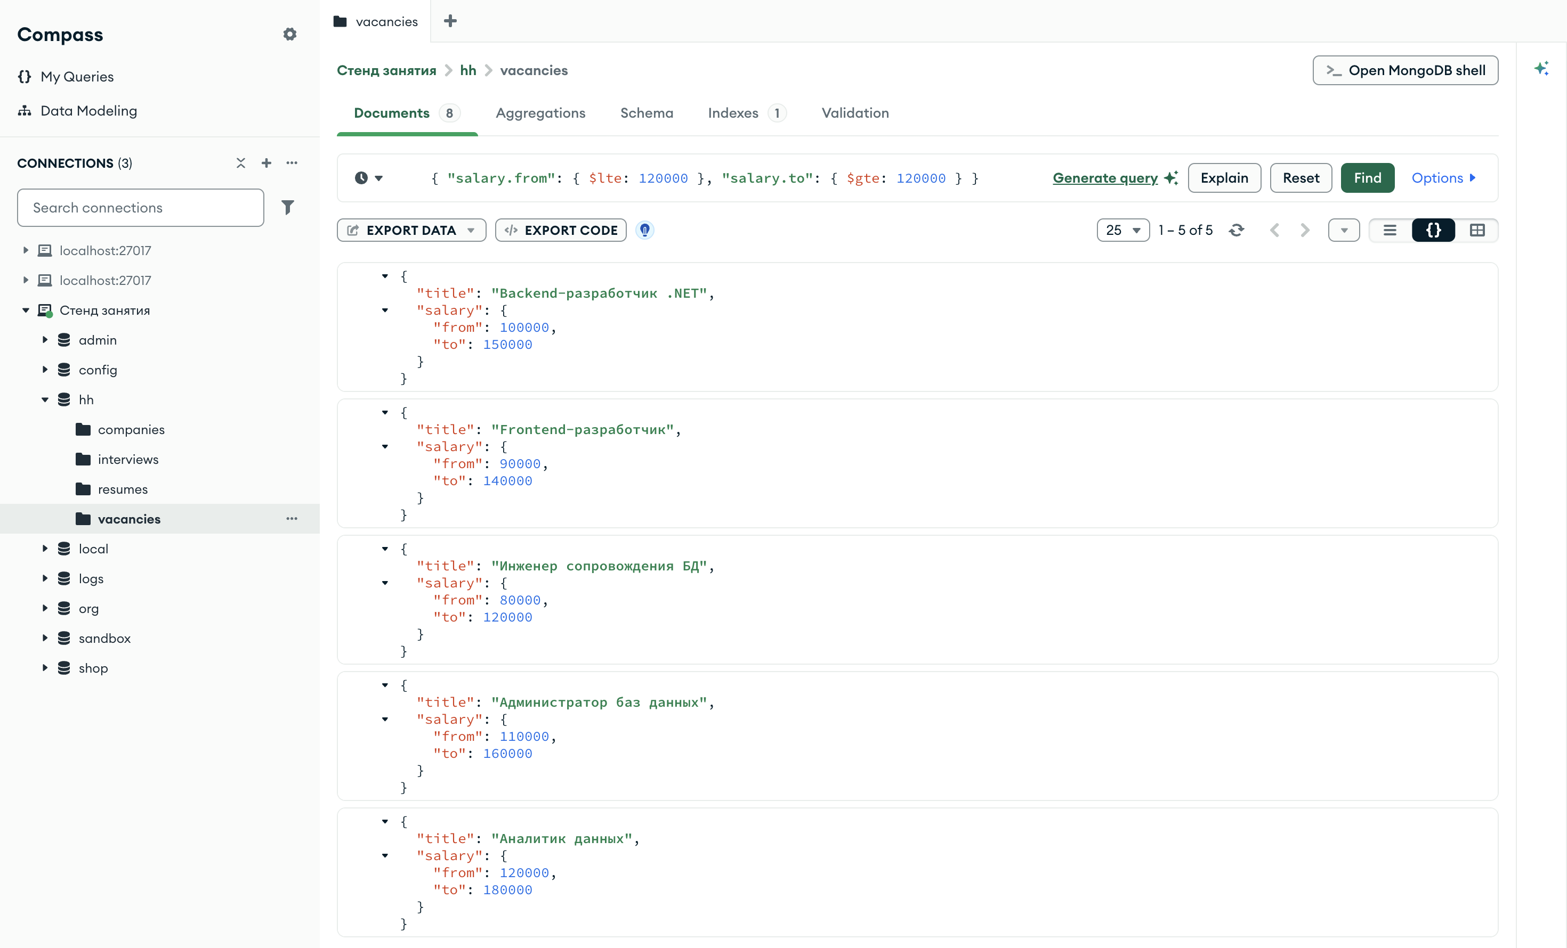Switch to list view of documents

pyautogui.click(x=1390, y=230)
